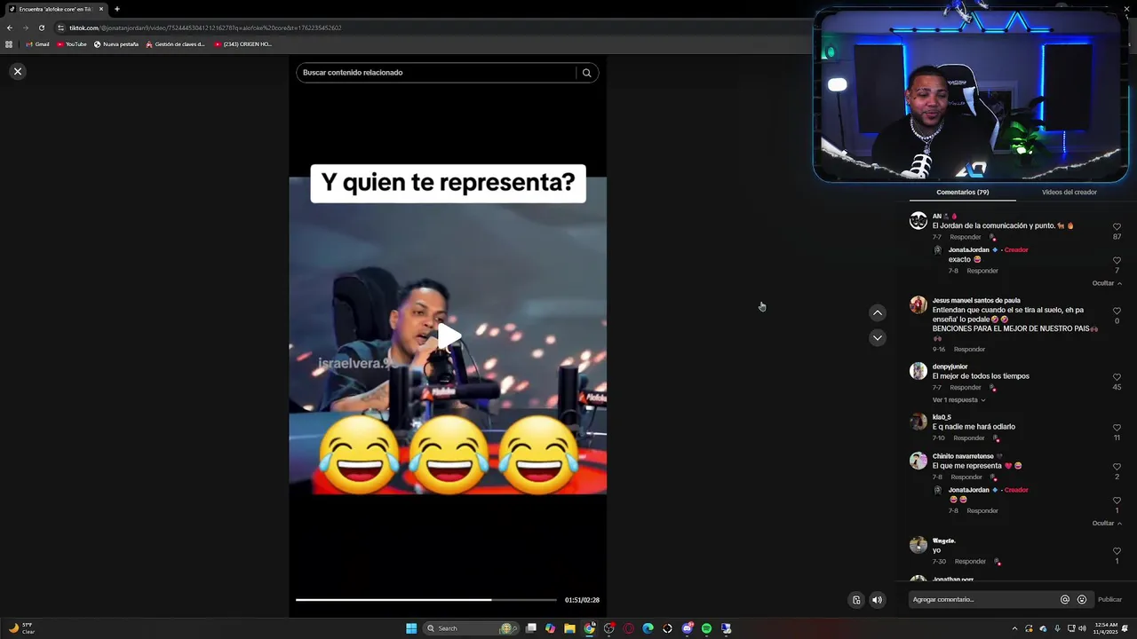
Task: Like the comment saying 'yo'
Action: [1117, 551]
